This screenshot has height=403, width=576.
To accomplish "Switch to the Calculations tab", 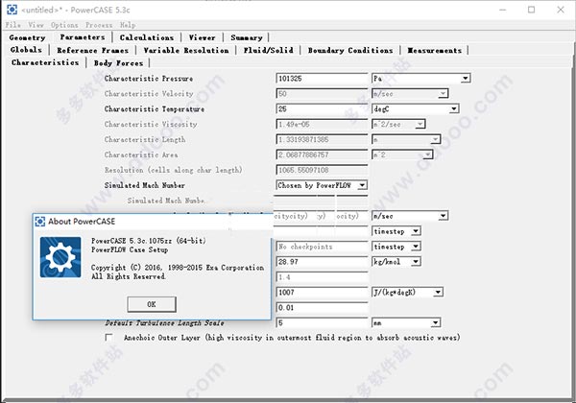I will pyautogui.click(x=147, y=37).
